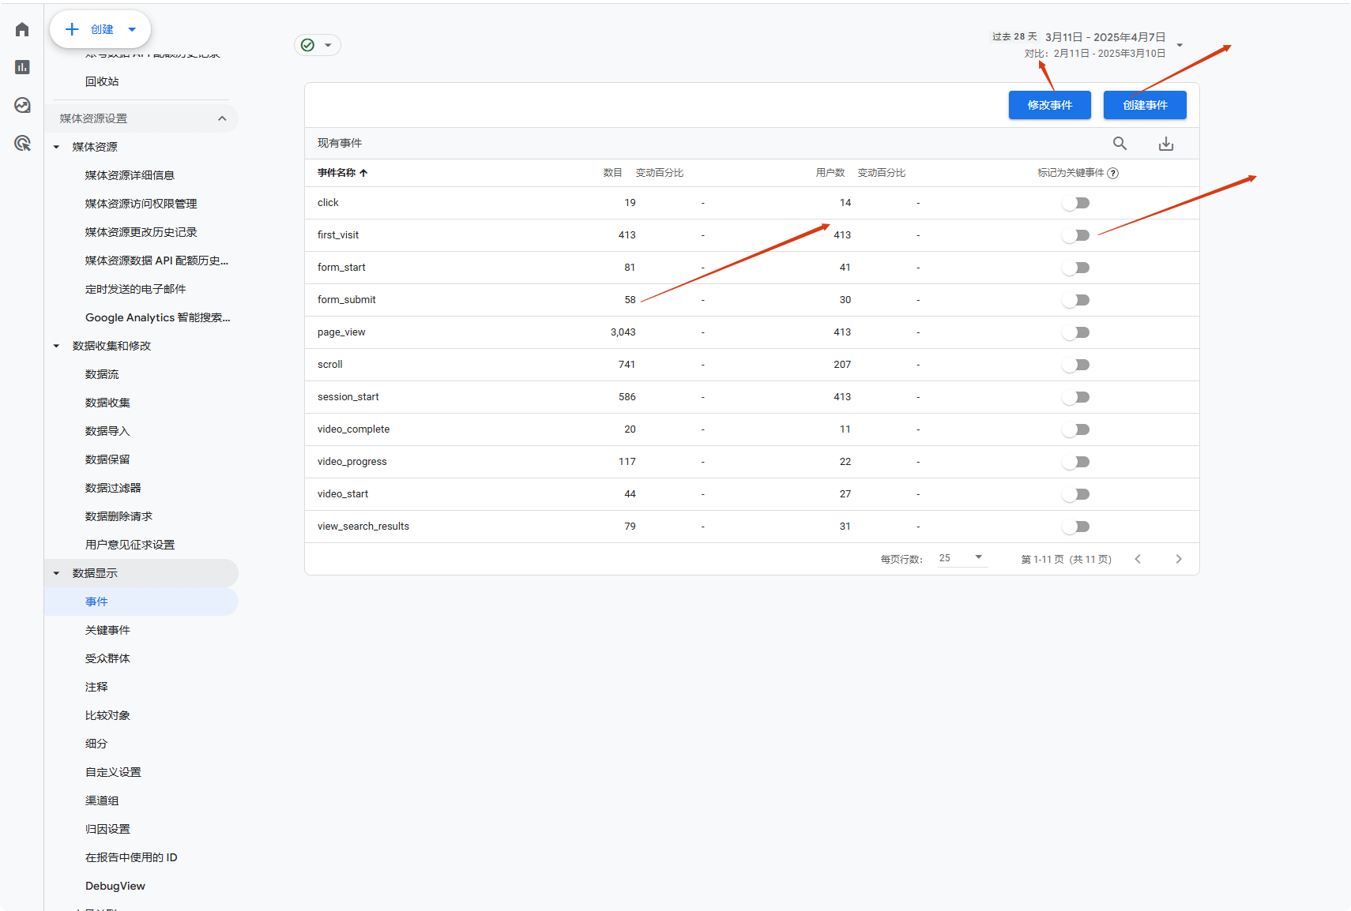Click the search icon above the events table
Screen dimensions: 1351x911
coord(1120,143)
